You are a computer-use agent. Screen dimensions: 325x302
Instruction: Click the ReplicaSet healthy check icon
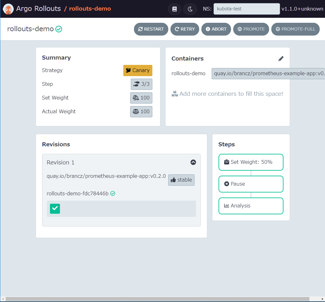coord(113,193)
